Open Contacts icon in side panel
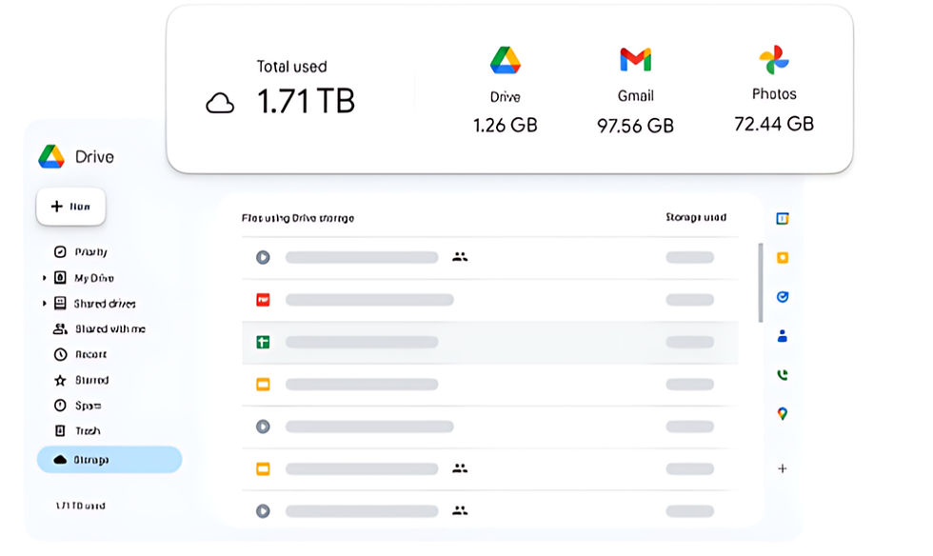 (782, 336)
